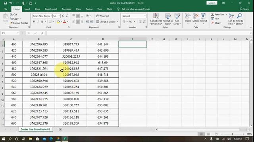Toggle Italic formatting
Screen dimensions: 254x142
point(38,22)
